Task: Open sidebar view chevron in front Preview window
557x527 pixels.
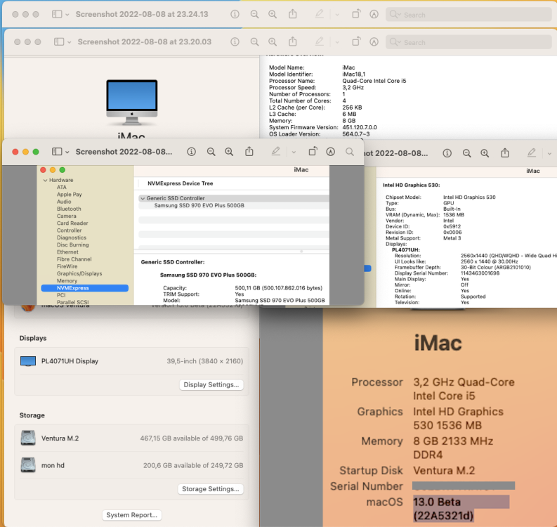Action: [67, 152]
